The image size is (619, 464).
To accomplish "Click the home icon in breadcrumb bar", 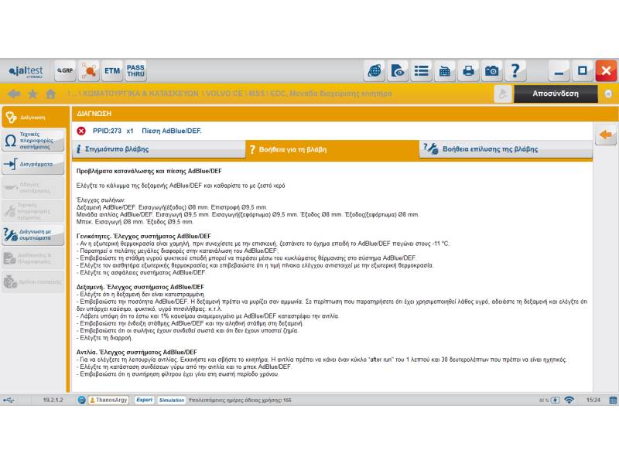I will pos(51,94).
